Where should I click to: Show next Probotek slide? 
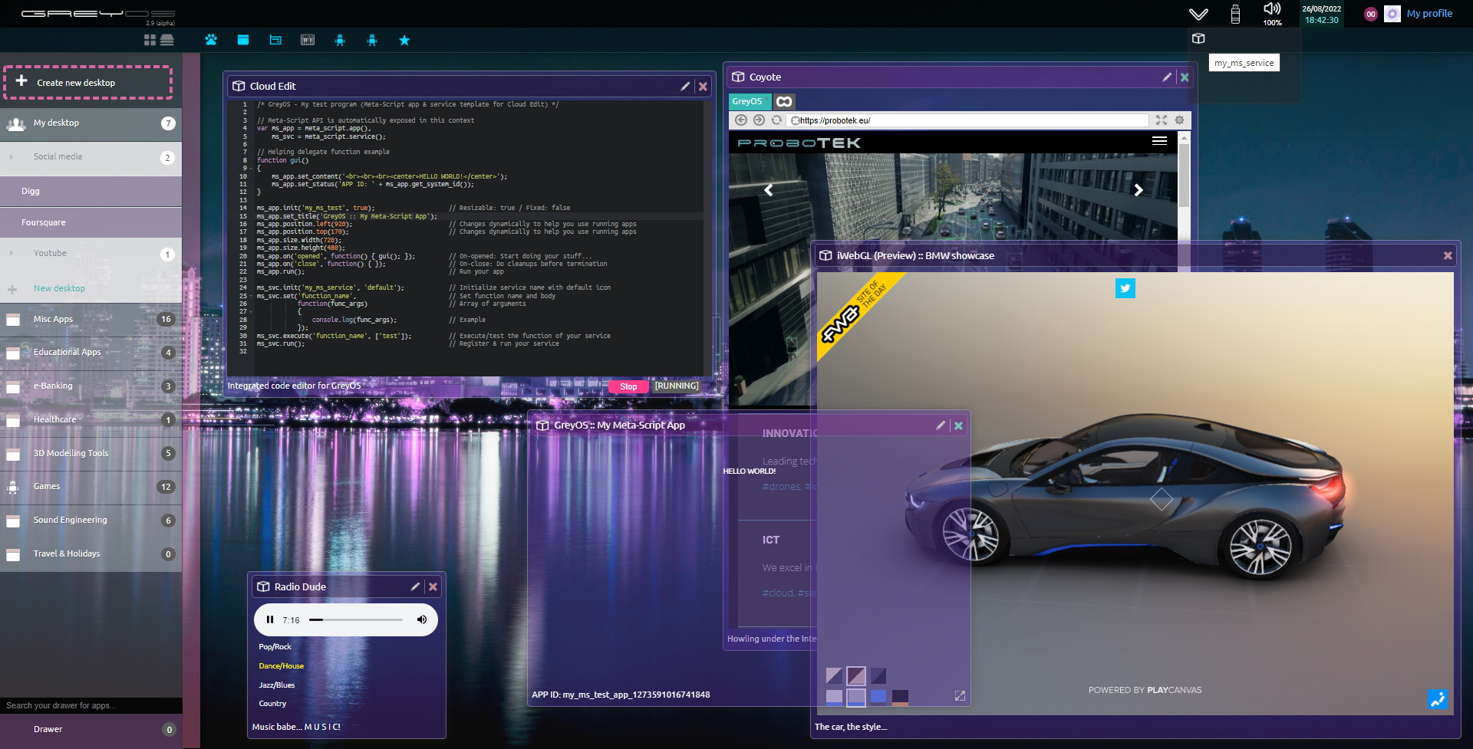click(x=1139, y=189)
